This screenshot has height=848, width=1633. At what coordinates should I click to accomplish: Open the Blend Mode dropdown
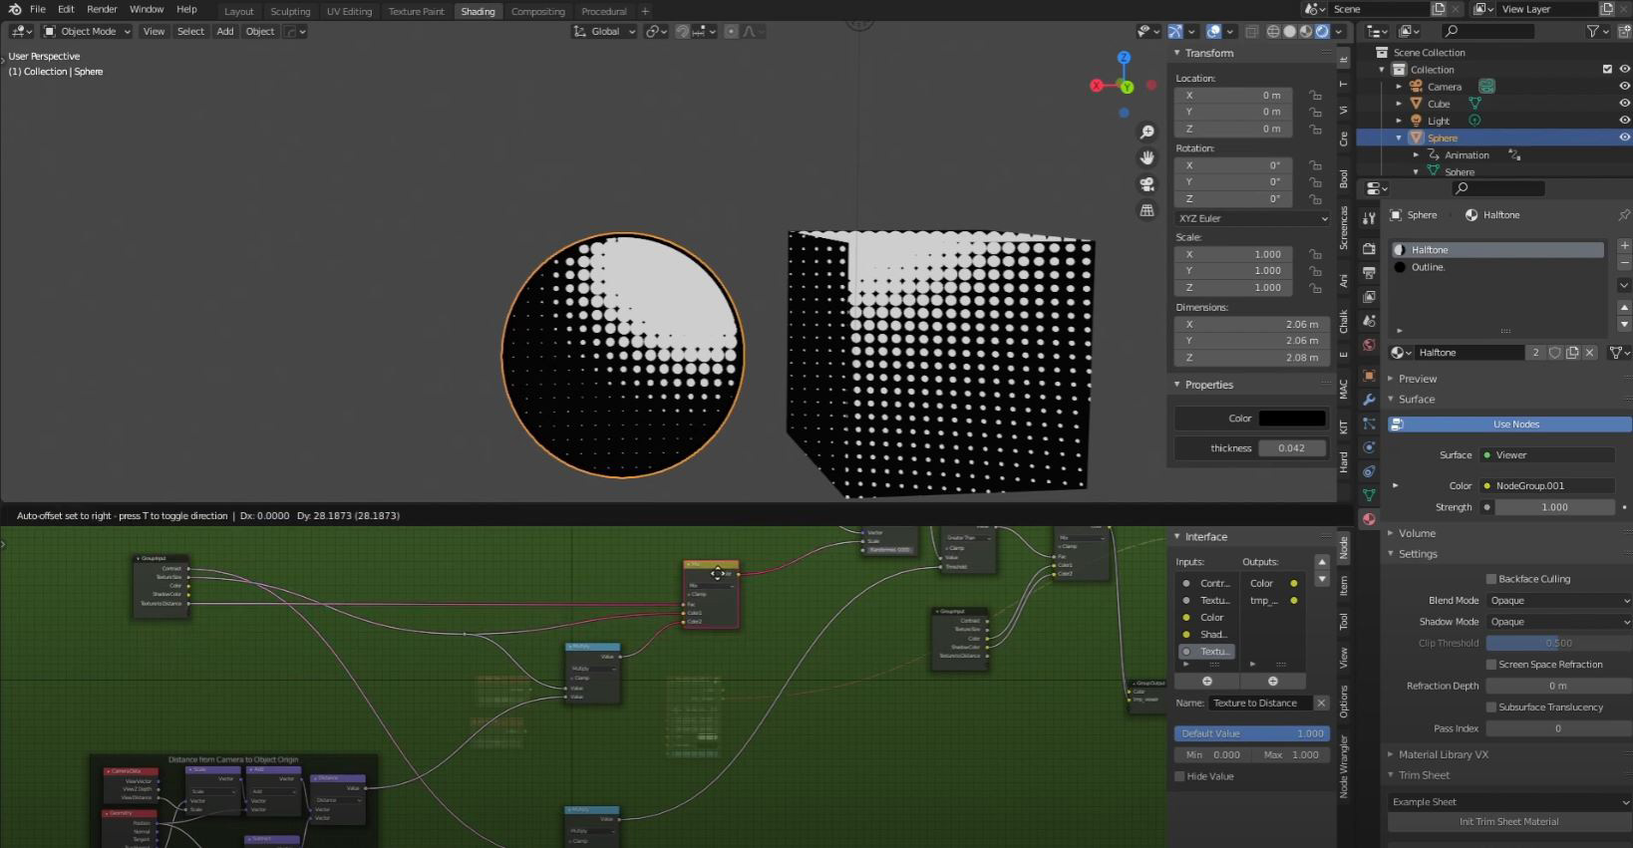(x=1558, y=601)
